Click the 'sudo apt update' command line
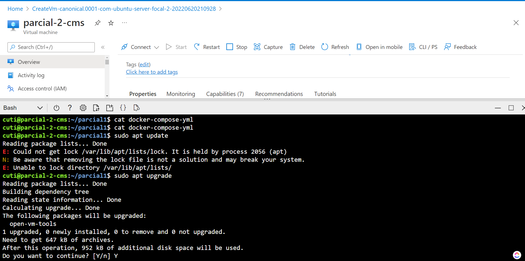Viewport: 525px width, 261px height. tap(141, 136)
